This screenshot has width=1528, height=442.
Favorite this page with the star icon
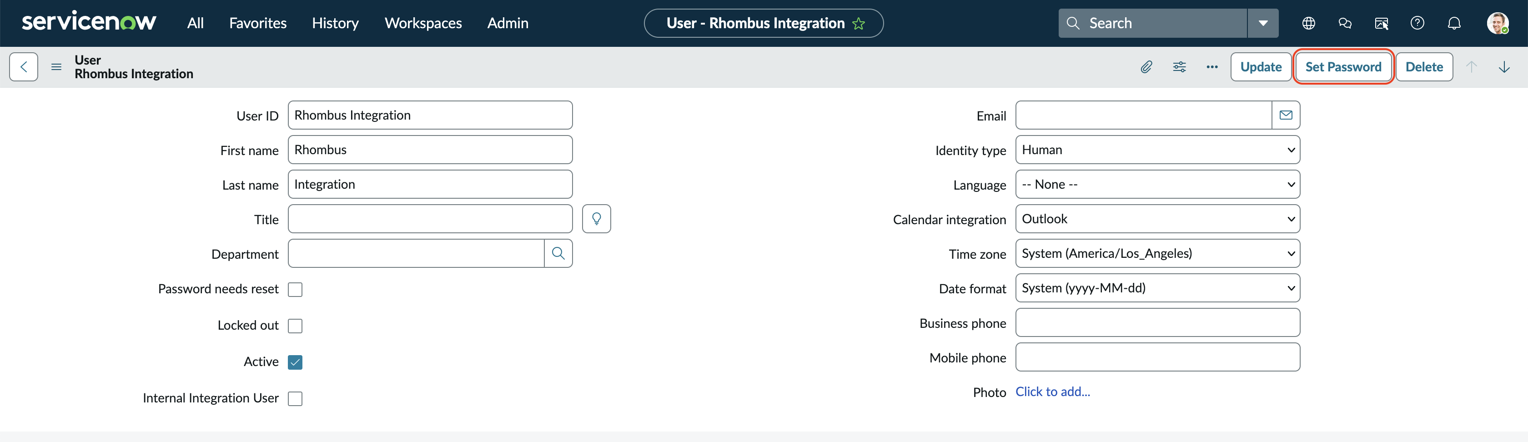pyautogui.click(x=858, y=24)
